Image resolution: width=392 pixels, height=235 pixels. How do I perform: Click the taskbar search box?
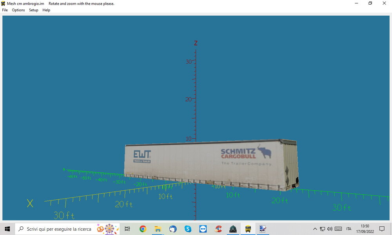coord(67,229)
